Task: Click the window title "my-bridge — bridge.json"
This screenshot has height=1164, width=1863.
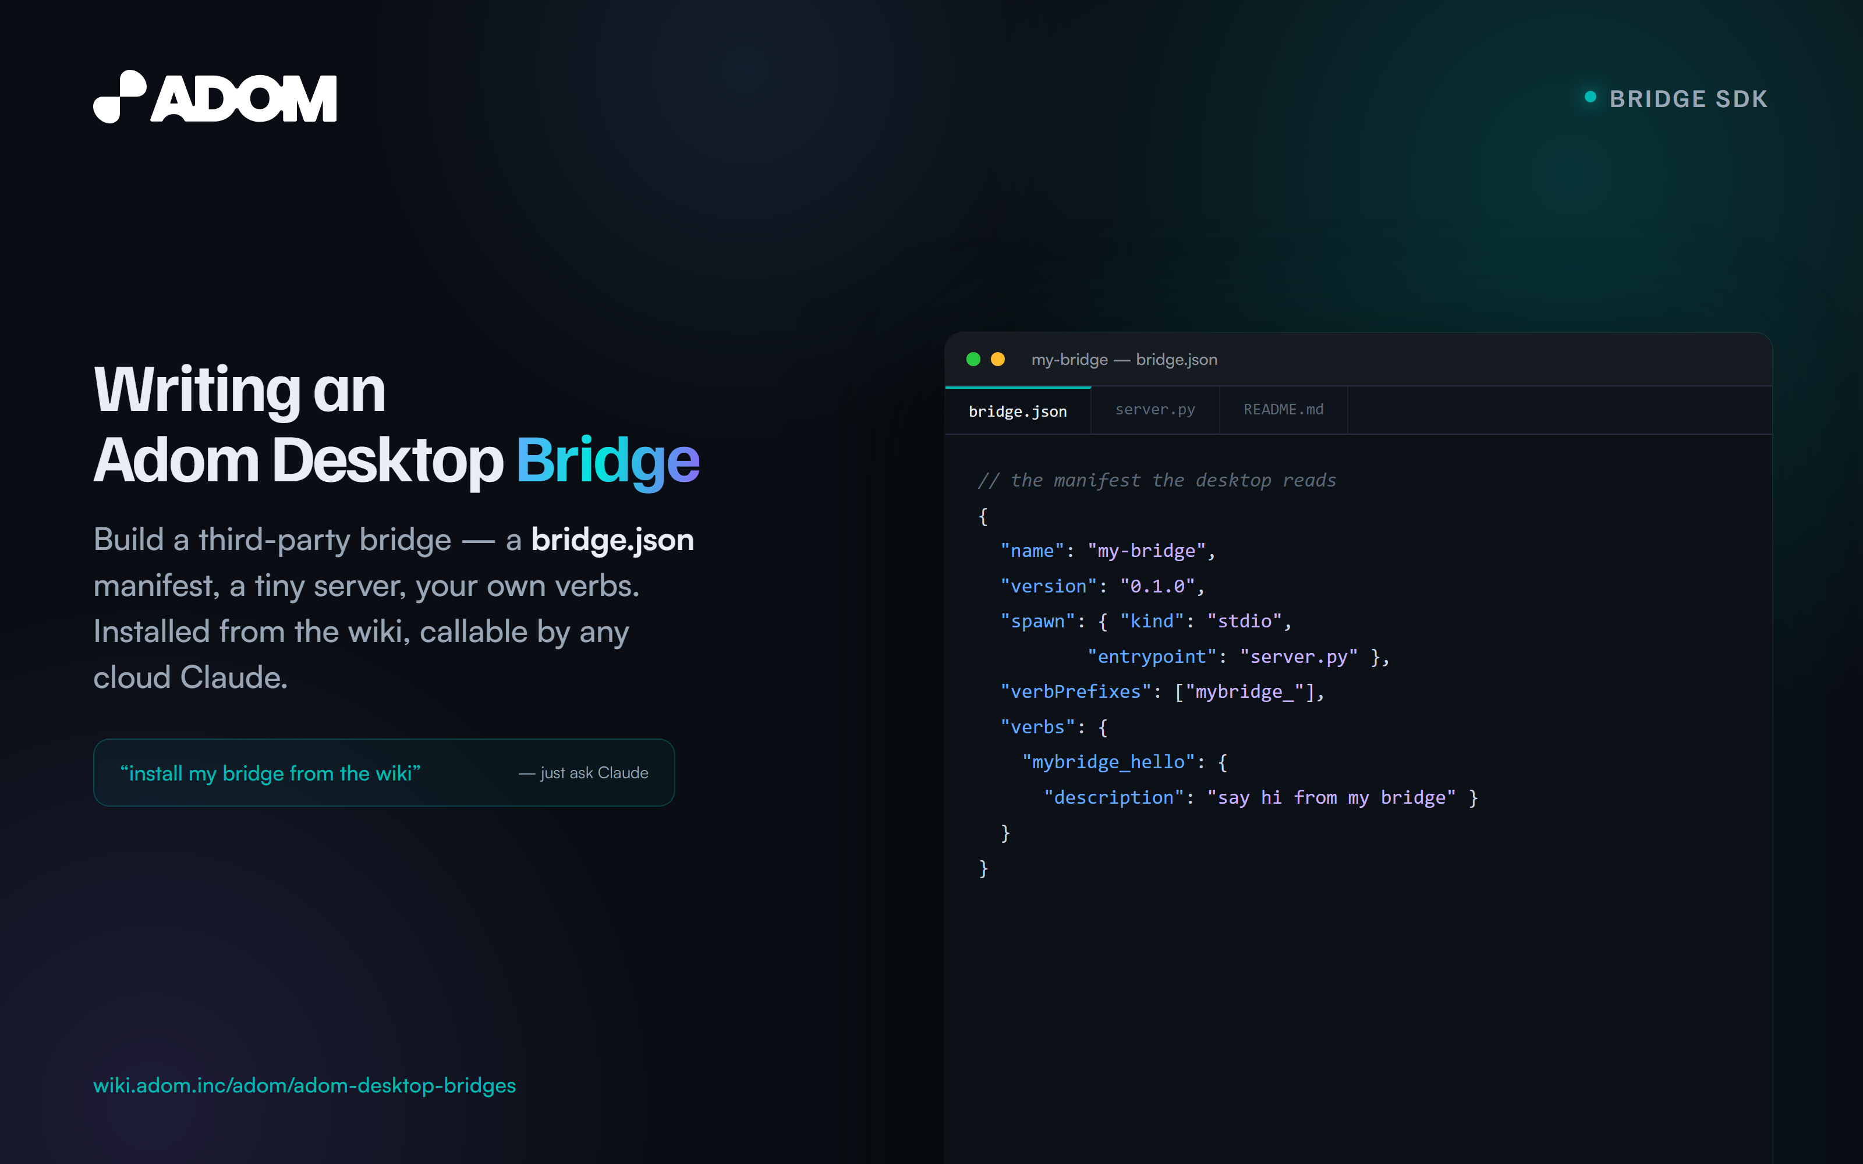Action: coord(1124,360)
